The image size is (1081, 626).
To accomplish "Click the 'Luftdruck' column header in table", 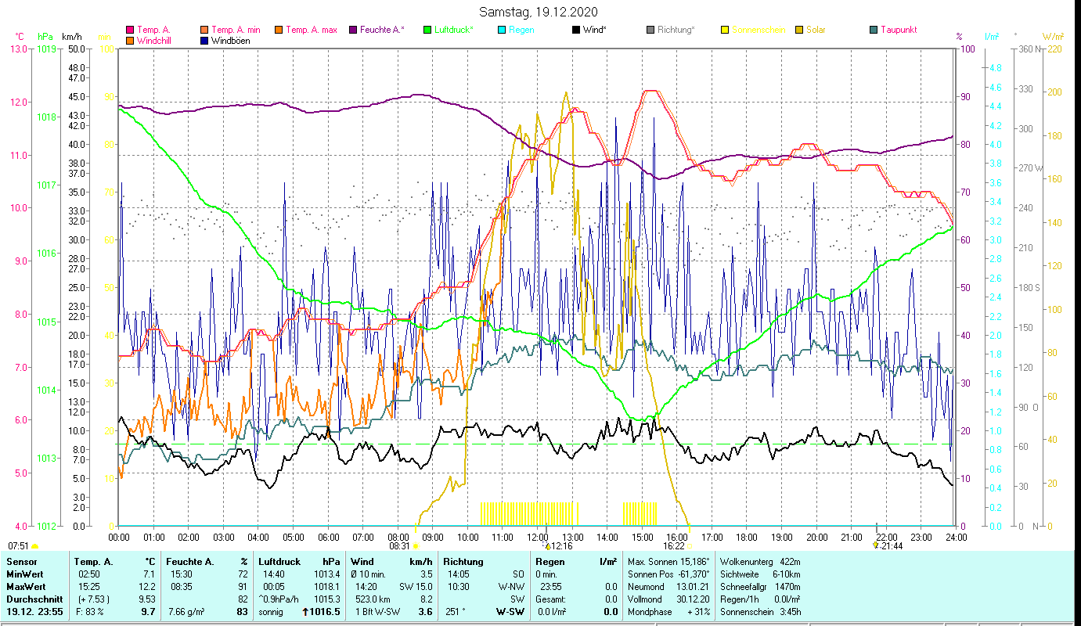I will pos(279,562).
